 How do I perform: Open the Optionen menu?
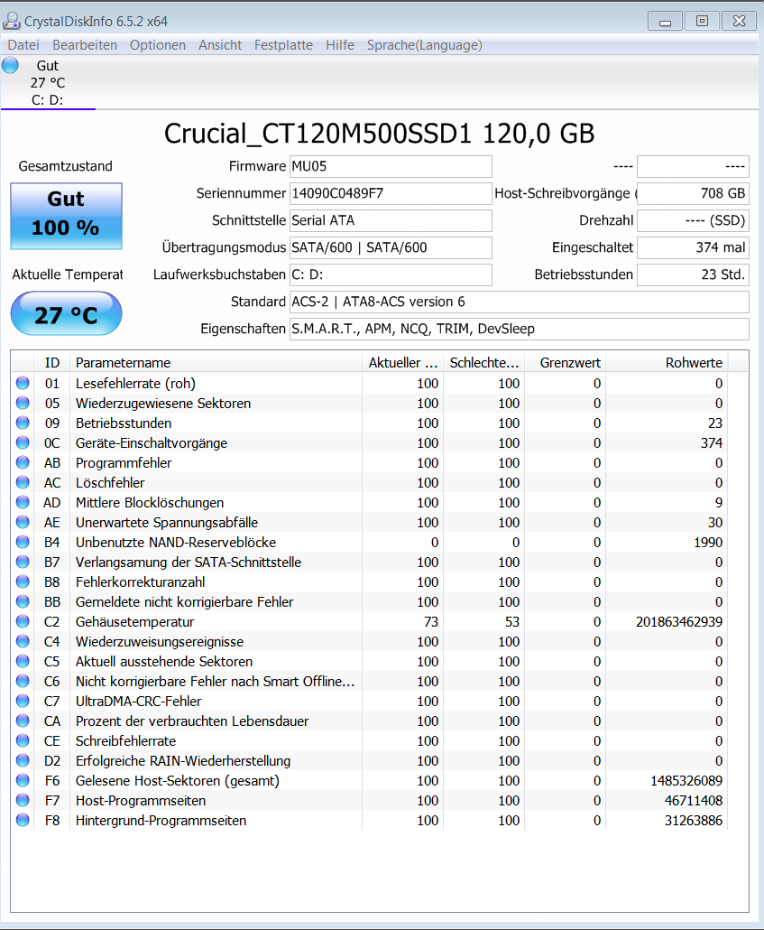tap(158, 45)
